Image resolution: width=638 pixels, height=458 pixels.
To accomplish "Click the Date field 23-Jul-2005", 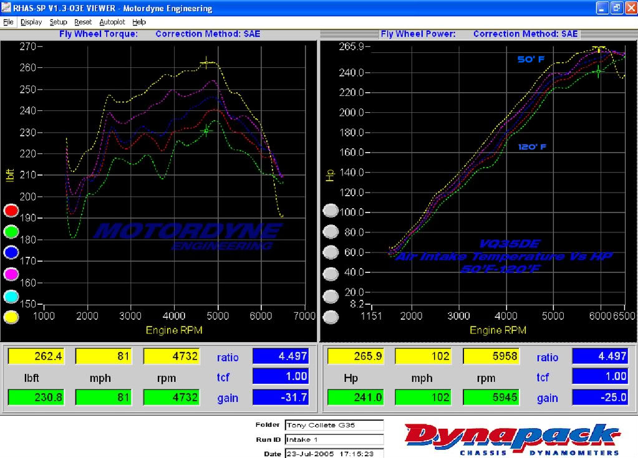I will click(x=334, y=454).
